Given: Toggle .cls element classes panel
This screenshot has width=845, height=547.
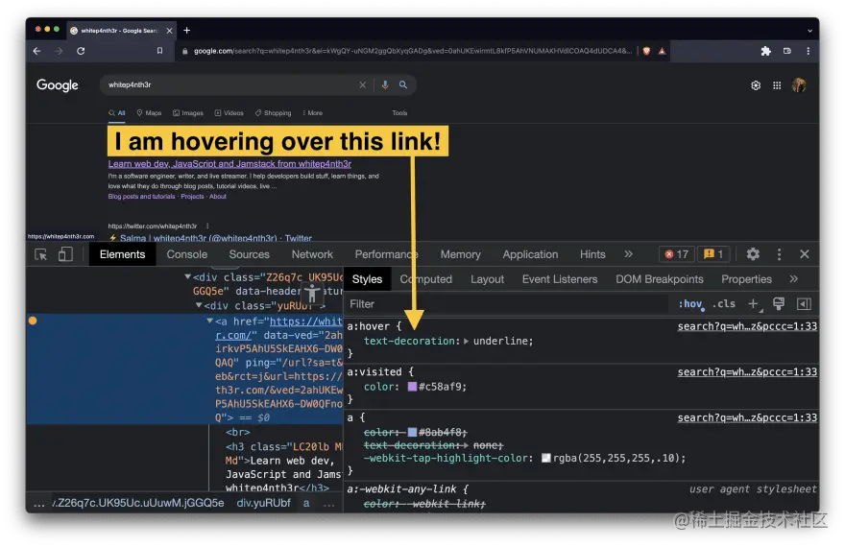Looking at the screenshot, I should point(724,304).
